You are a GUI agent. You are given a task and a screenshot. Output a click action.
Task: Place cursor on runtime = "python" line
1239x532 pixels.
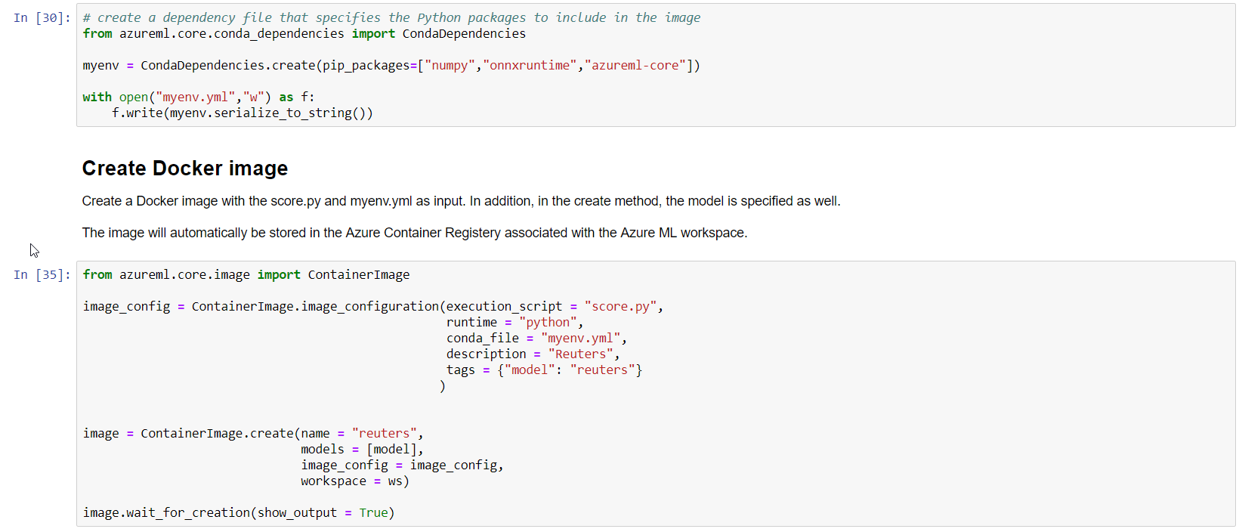(514, 323)
